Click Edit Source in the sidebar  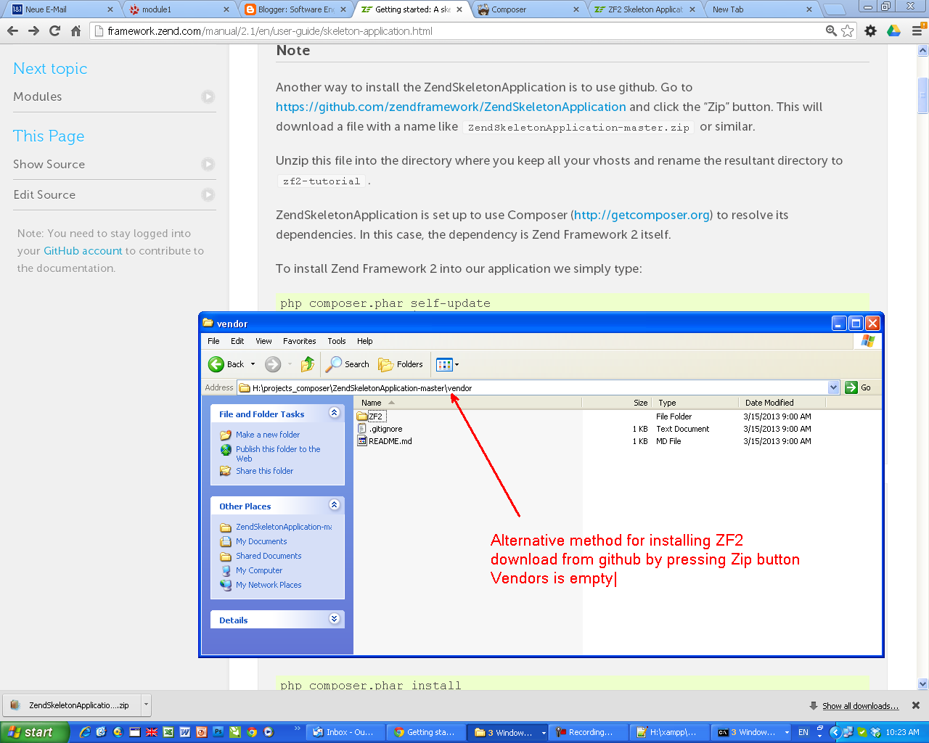click(114, 194)
